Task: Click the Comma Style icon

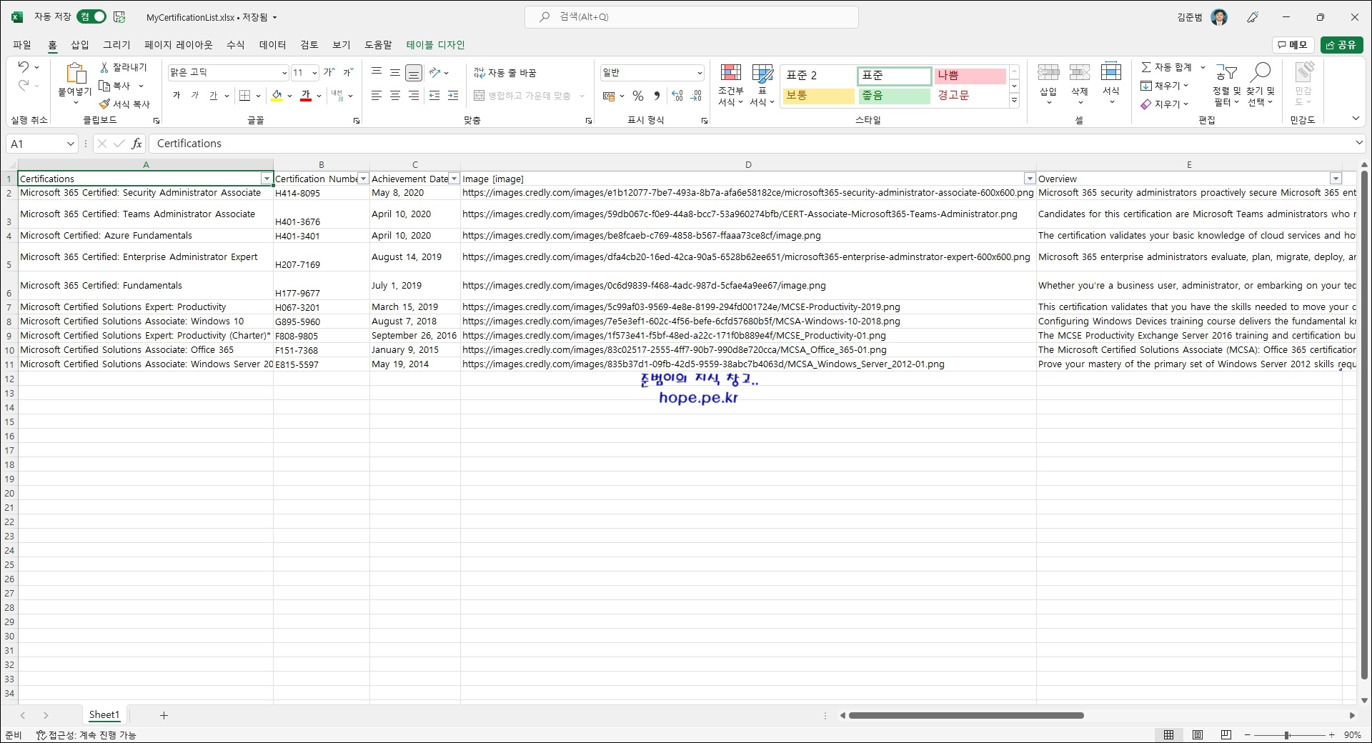Action: tap(657, 96)
